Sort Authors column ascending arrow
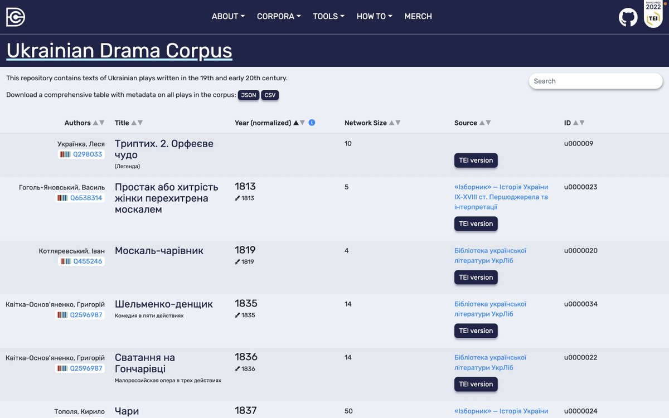 pyautogui.click(x=95, y=123)
